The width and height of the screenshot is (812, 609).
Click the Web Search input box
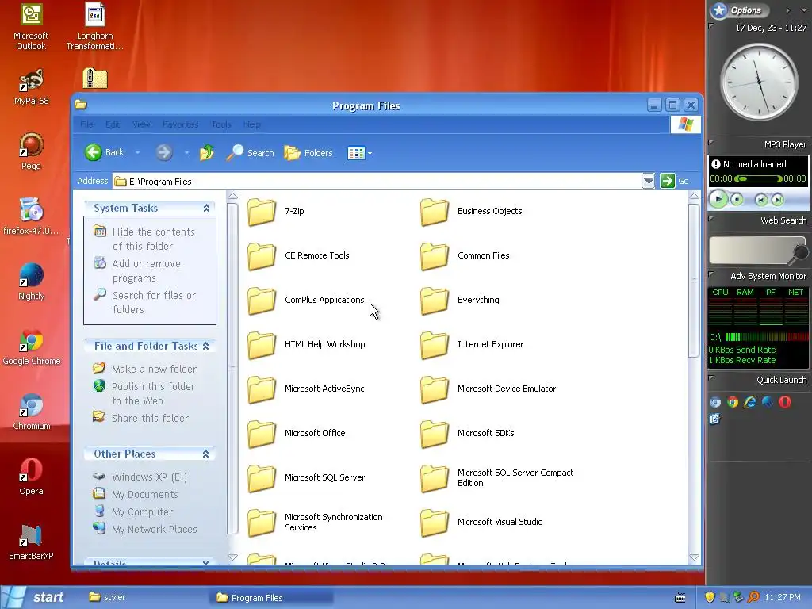[x=750, y=251]
